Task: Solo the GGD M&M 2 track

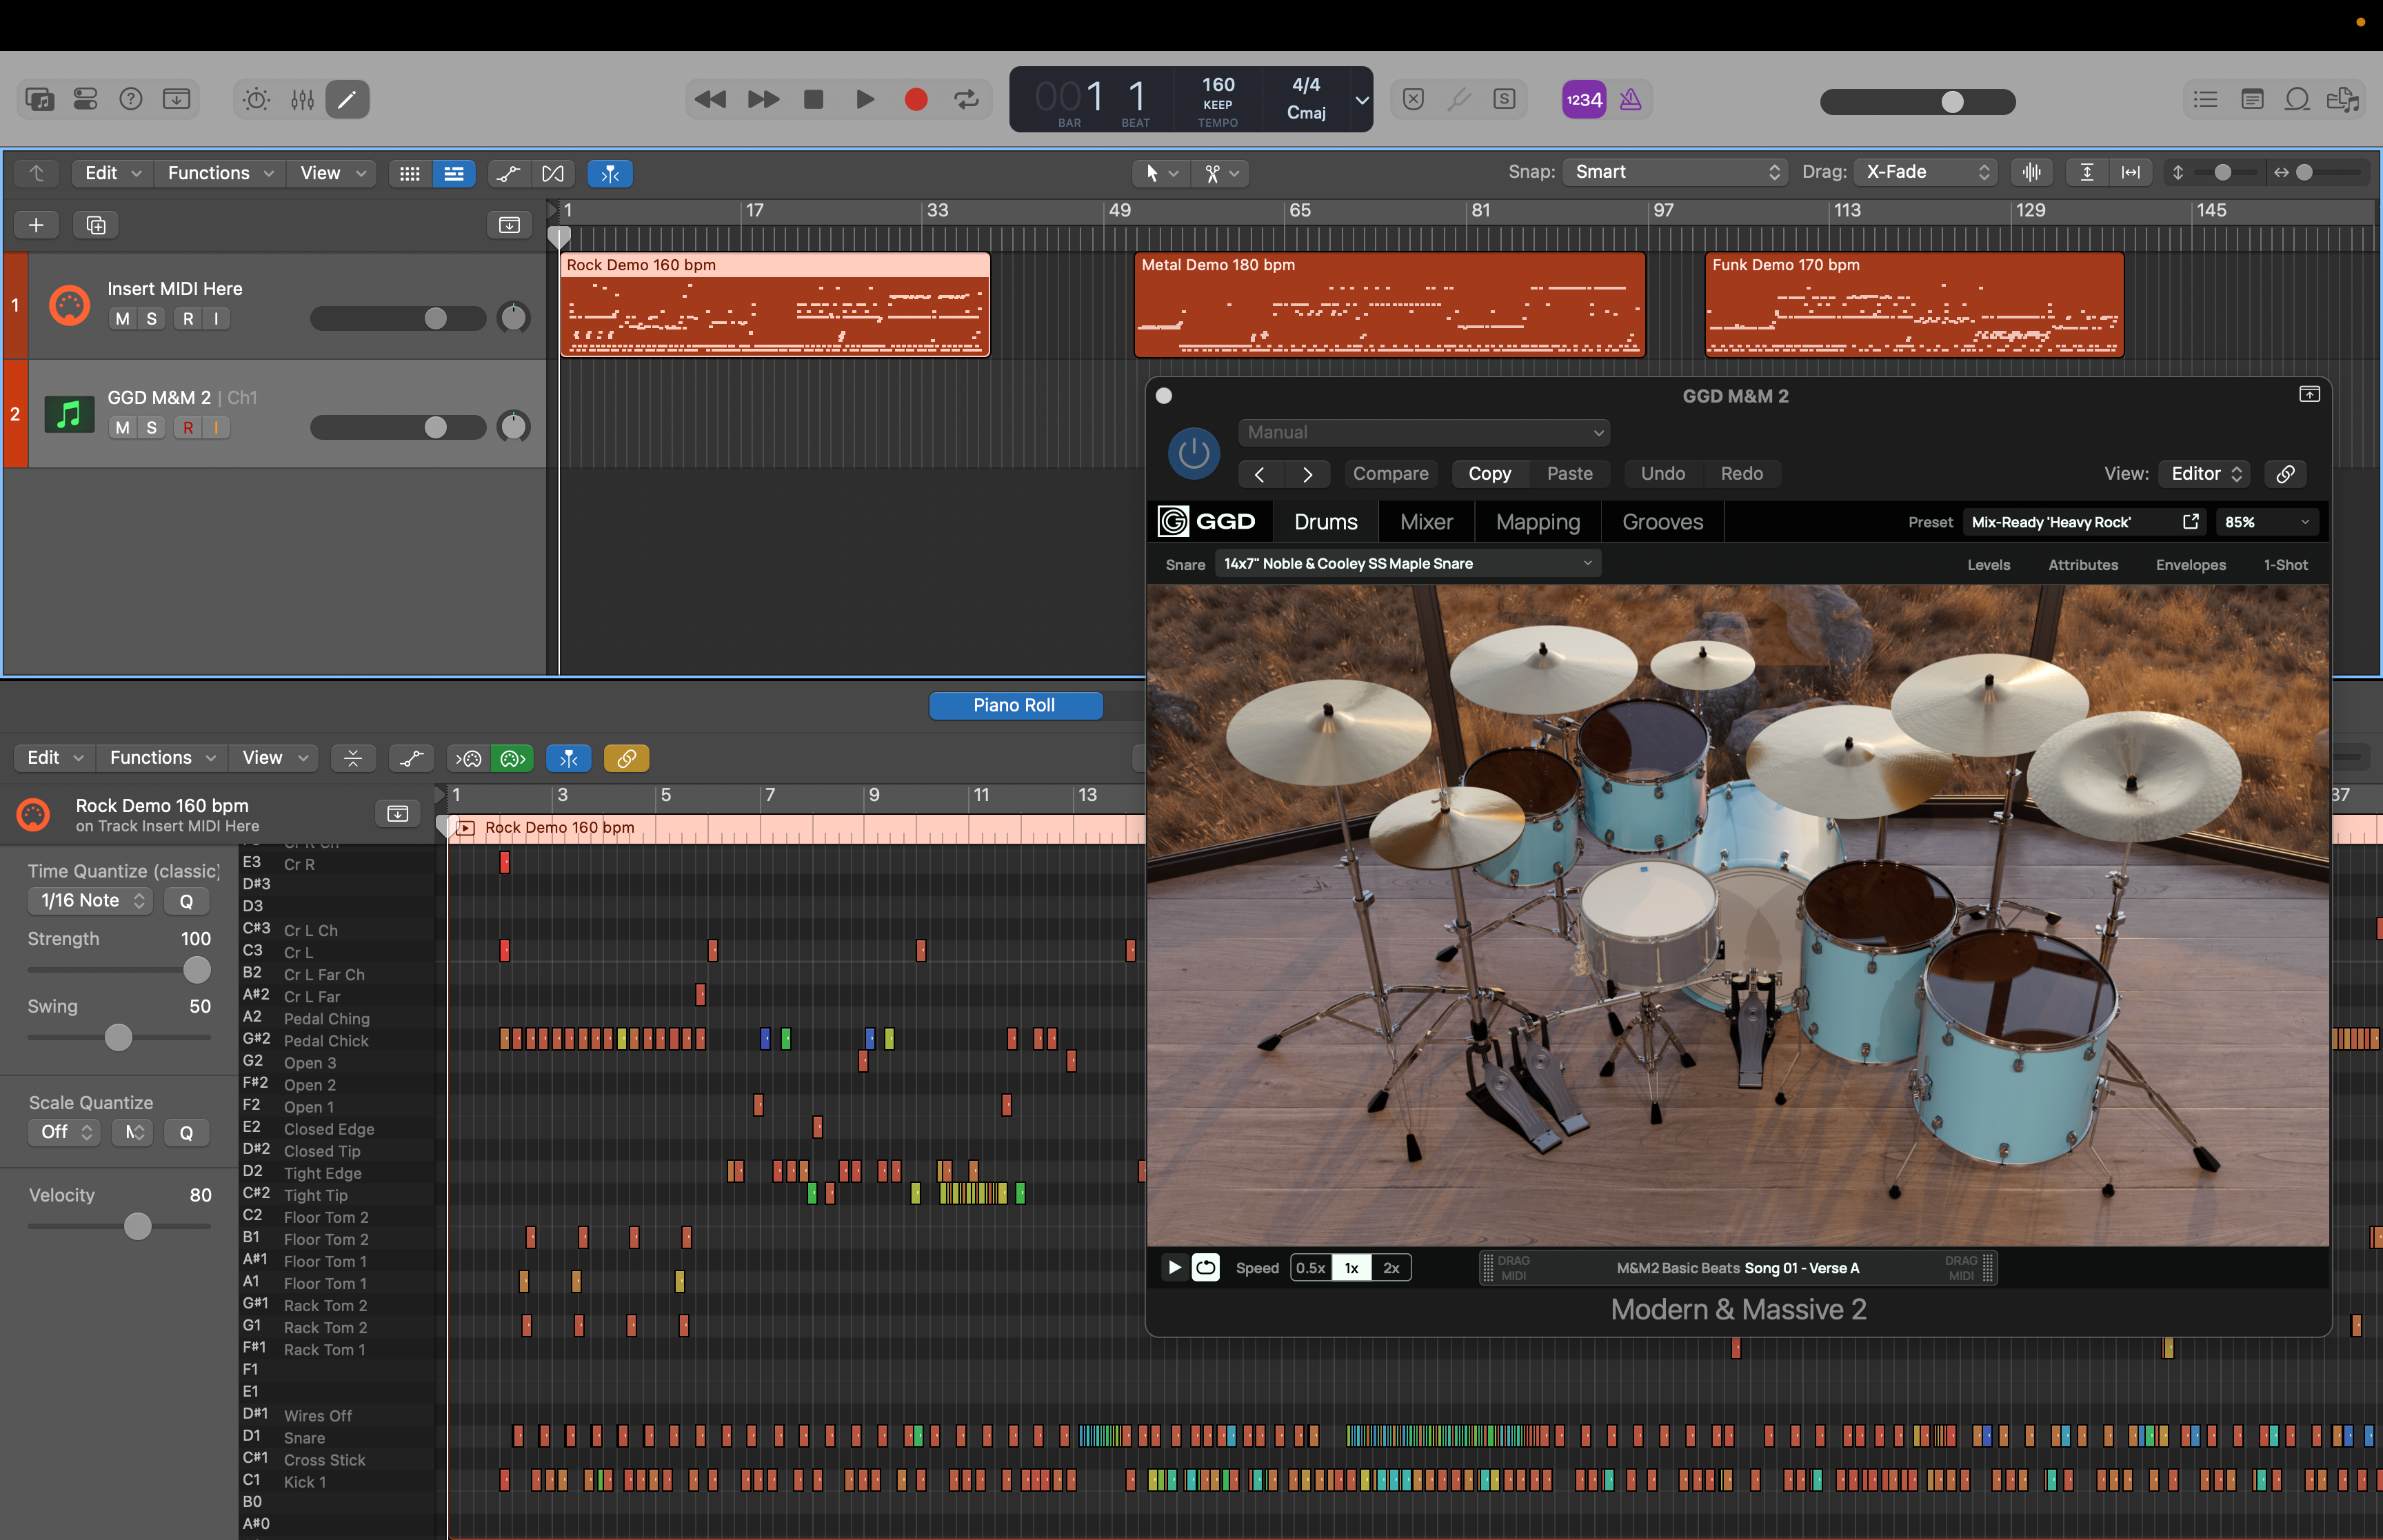Action: (152, 428)
